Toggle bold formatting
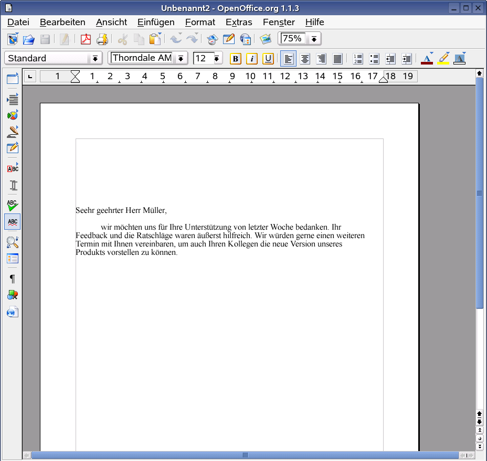Screen dimensions: 487x461 coord(235,58)
